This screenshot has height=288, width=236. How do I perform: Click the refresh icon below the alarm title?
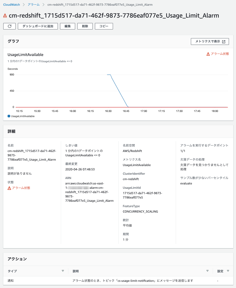[x=9, y=26]
